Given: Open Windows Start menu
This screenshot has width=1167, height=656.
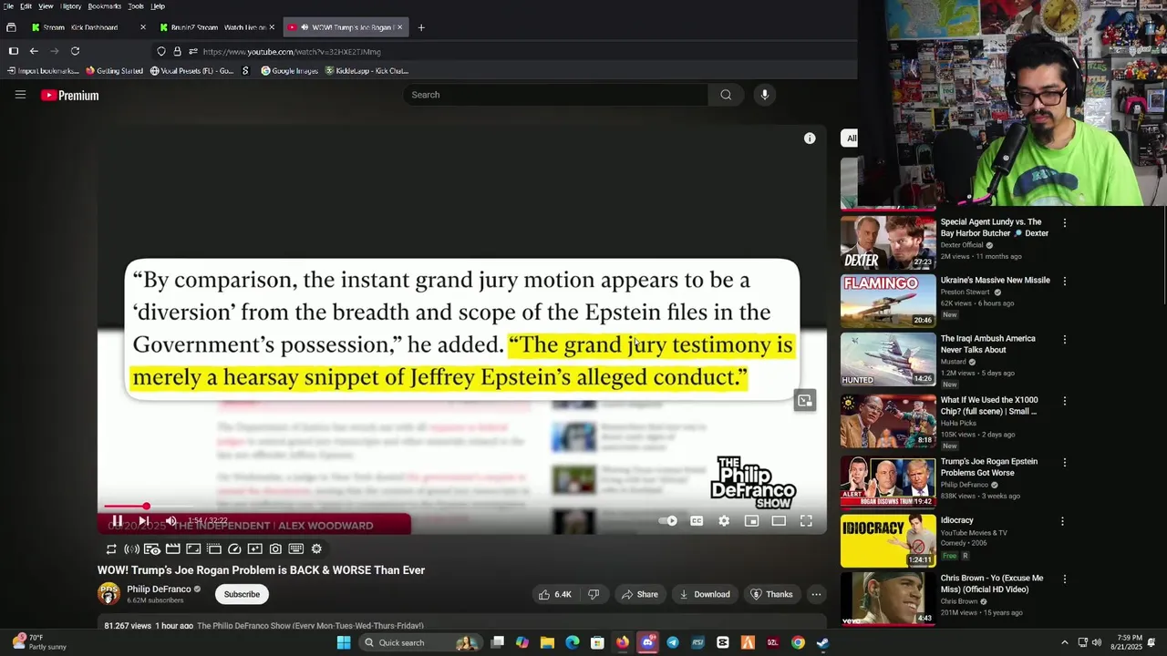Looking at the screenshot, I should [344, 642].
